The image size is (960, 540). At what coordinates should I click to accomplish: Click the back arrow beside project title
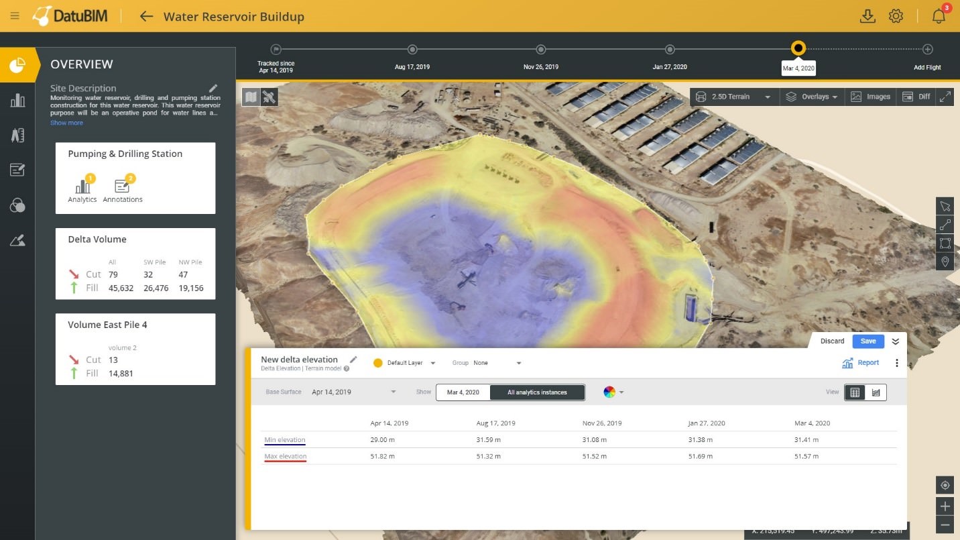146,16
